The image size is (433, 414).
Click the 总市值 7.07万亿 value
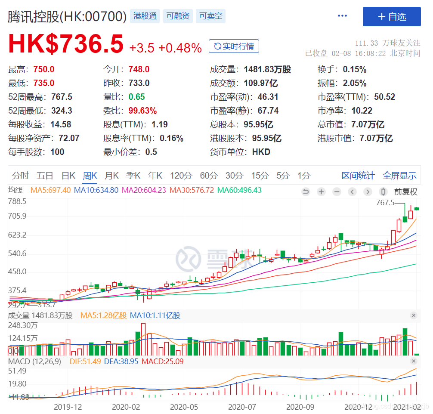coord(368,124)
